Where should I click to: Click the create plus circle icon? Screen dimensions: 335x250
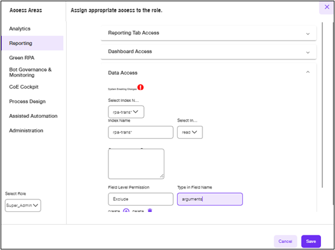[126, 211]
